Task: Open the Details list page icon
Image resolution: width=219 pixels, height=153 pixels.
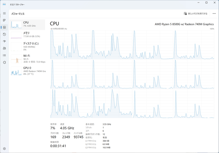Action: pyautogui.click(x=4, y=56)
